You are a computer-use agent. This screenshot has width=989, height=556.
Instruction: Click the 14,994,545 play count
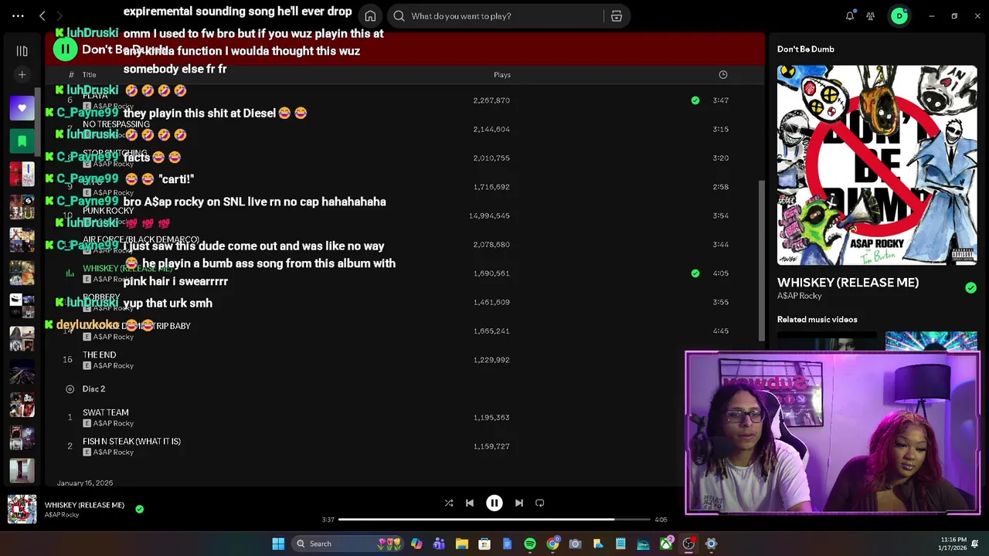tap(489, 215)
